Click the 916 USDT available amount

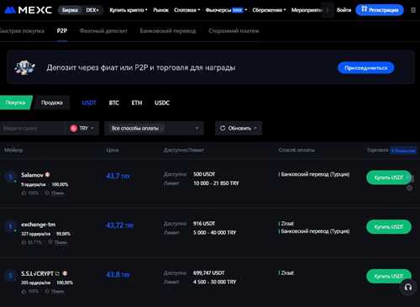pos(204,224)
